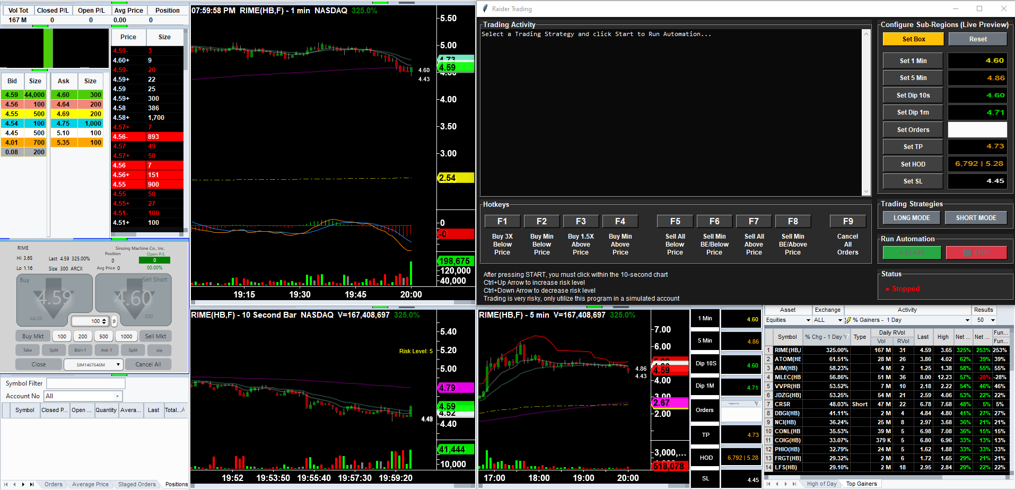
Task: Expand the Activity % Gainers dropdown
Action: (x=967, y=320)
